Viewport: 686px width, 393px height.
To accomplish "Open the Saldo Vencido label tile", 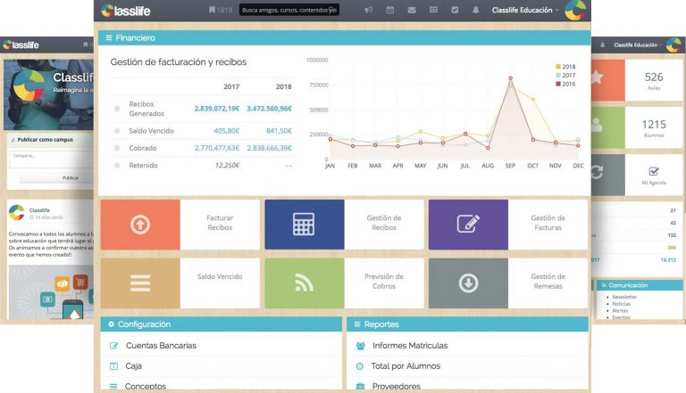I will point(220,276).
